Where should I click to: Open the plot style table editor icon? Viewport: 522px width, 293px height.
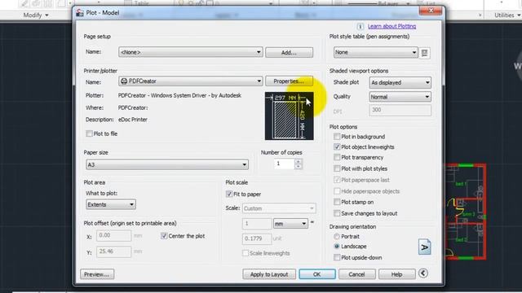coord(424,53)
